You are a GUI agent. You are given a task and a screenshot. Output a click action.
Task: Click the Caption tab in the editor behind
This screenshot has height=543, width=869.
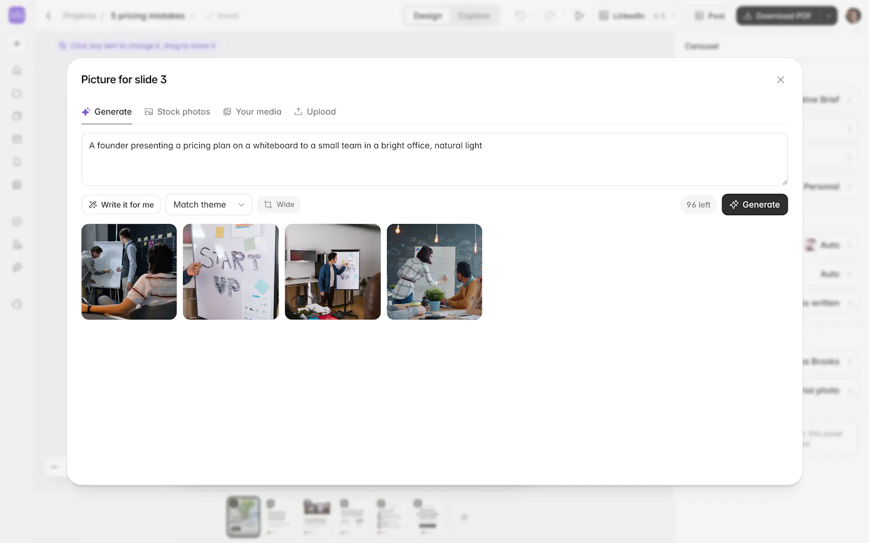coord(474,16)
